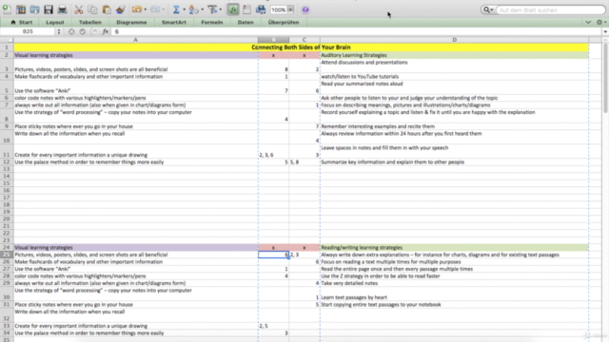Copy selection using the copy icon
This screenshot has width=609, height=342.
(92, 9)
